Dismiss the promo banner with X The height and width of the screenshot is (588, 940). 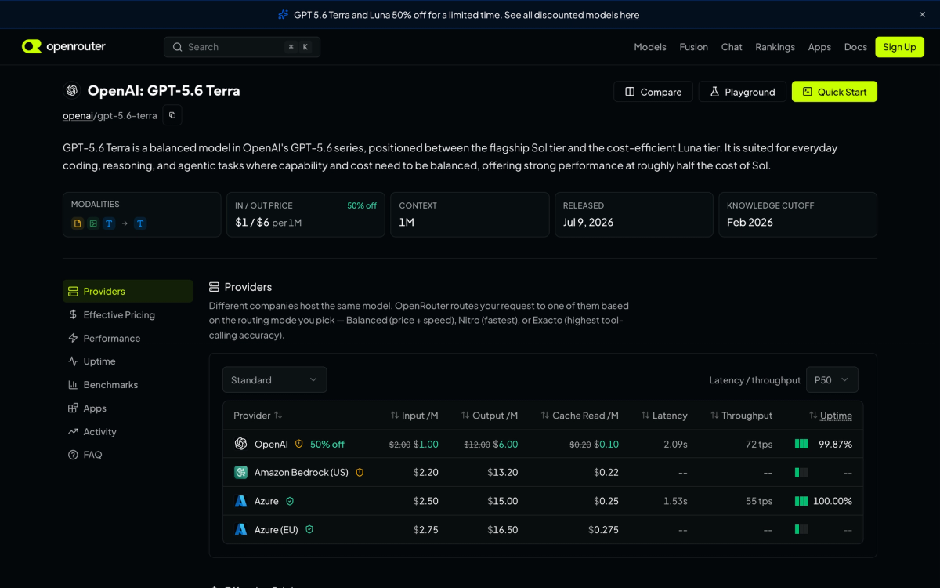tap(922, 15)
